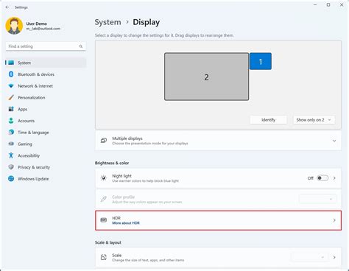Select the System monitor icon in sidebar

(x=11, y=63)
